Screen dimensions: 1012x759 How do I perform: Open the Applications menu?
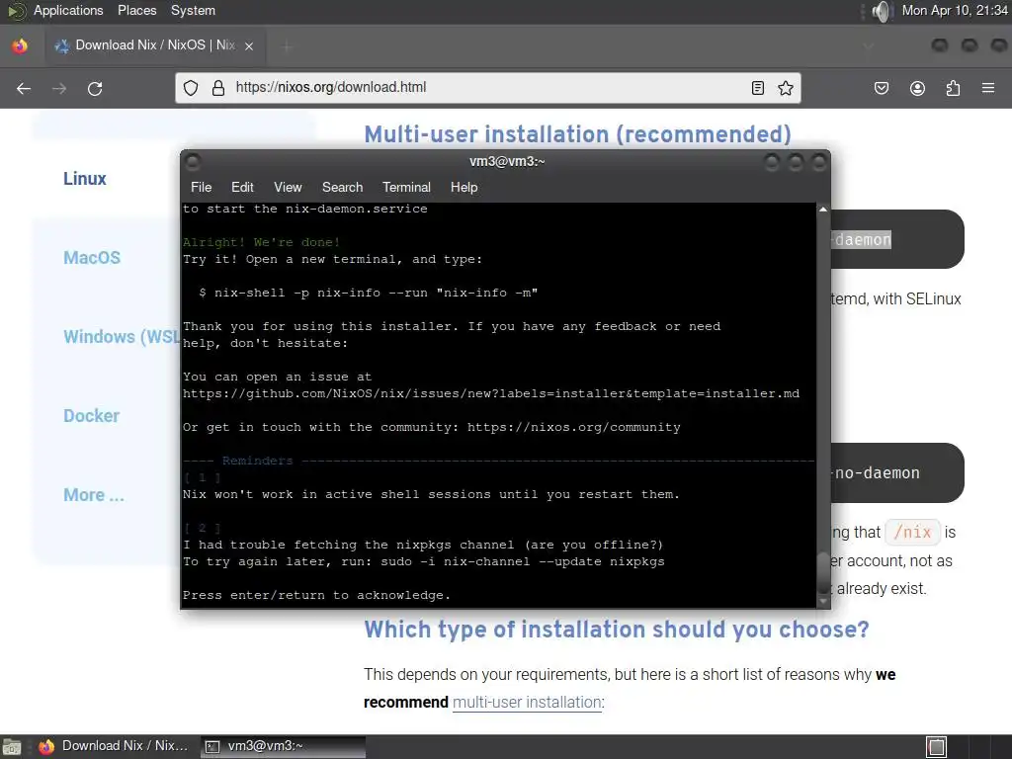point(68,10)
